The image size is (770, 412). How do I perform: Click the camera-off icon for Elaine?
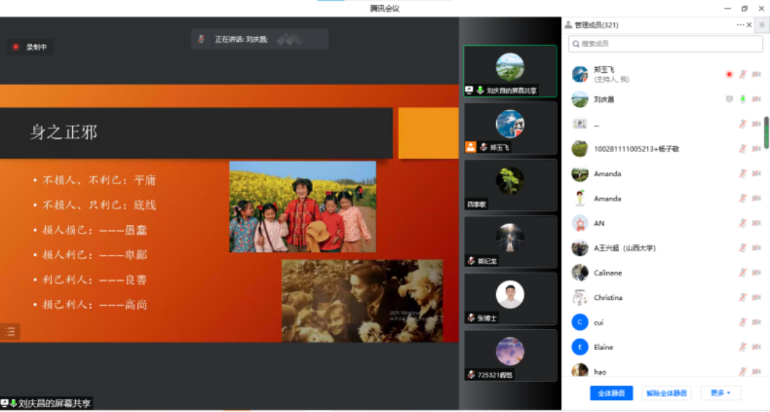pos(756,347)
